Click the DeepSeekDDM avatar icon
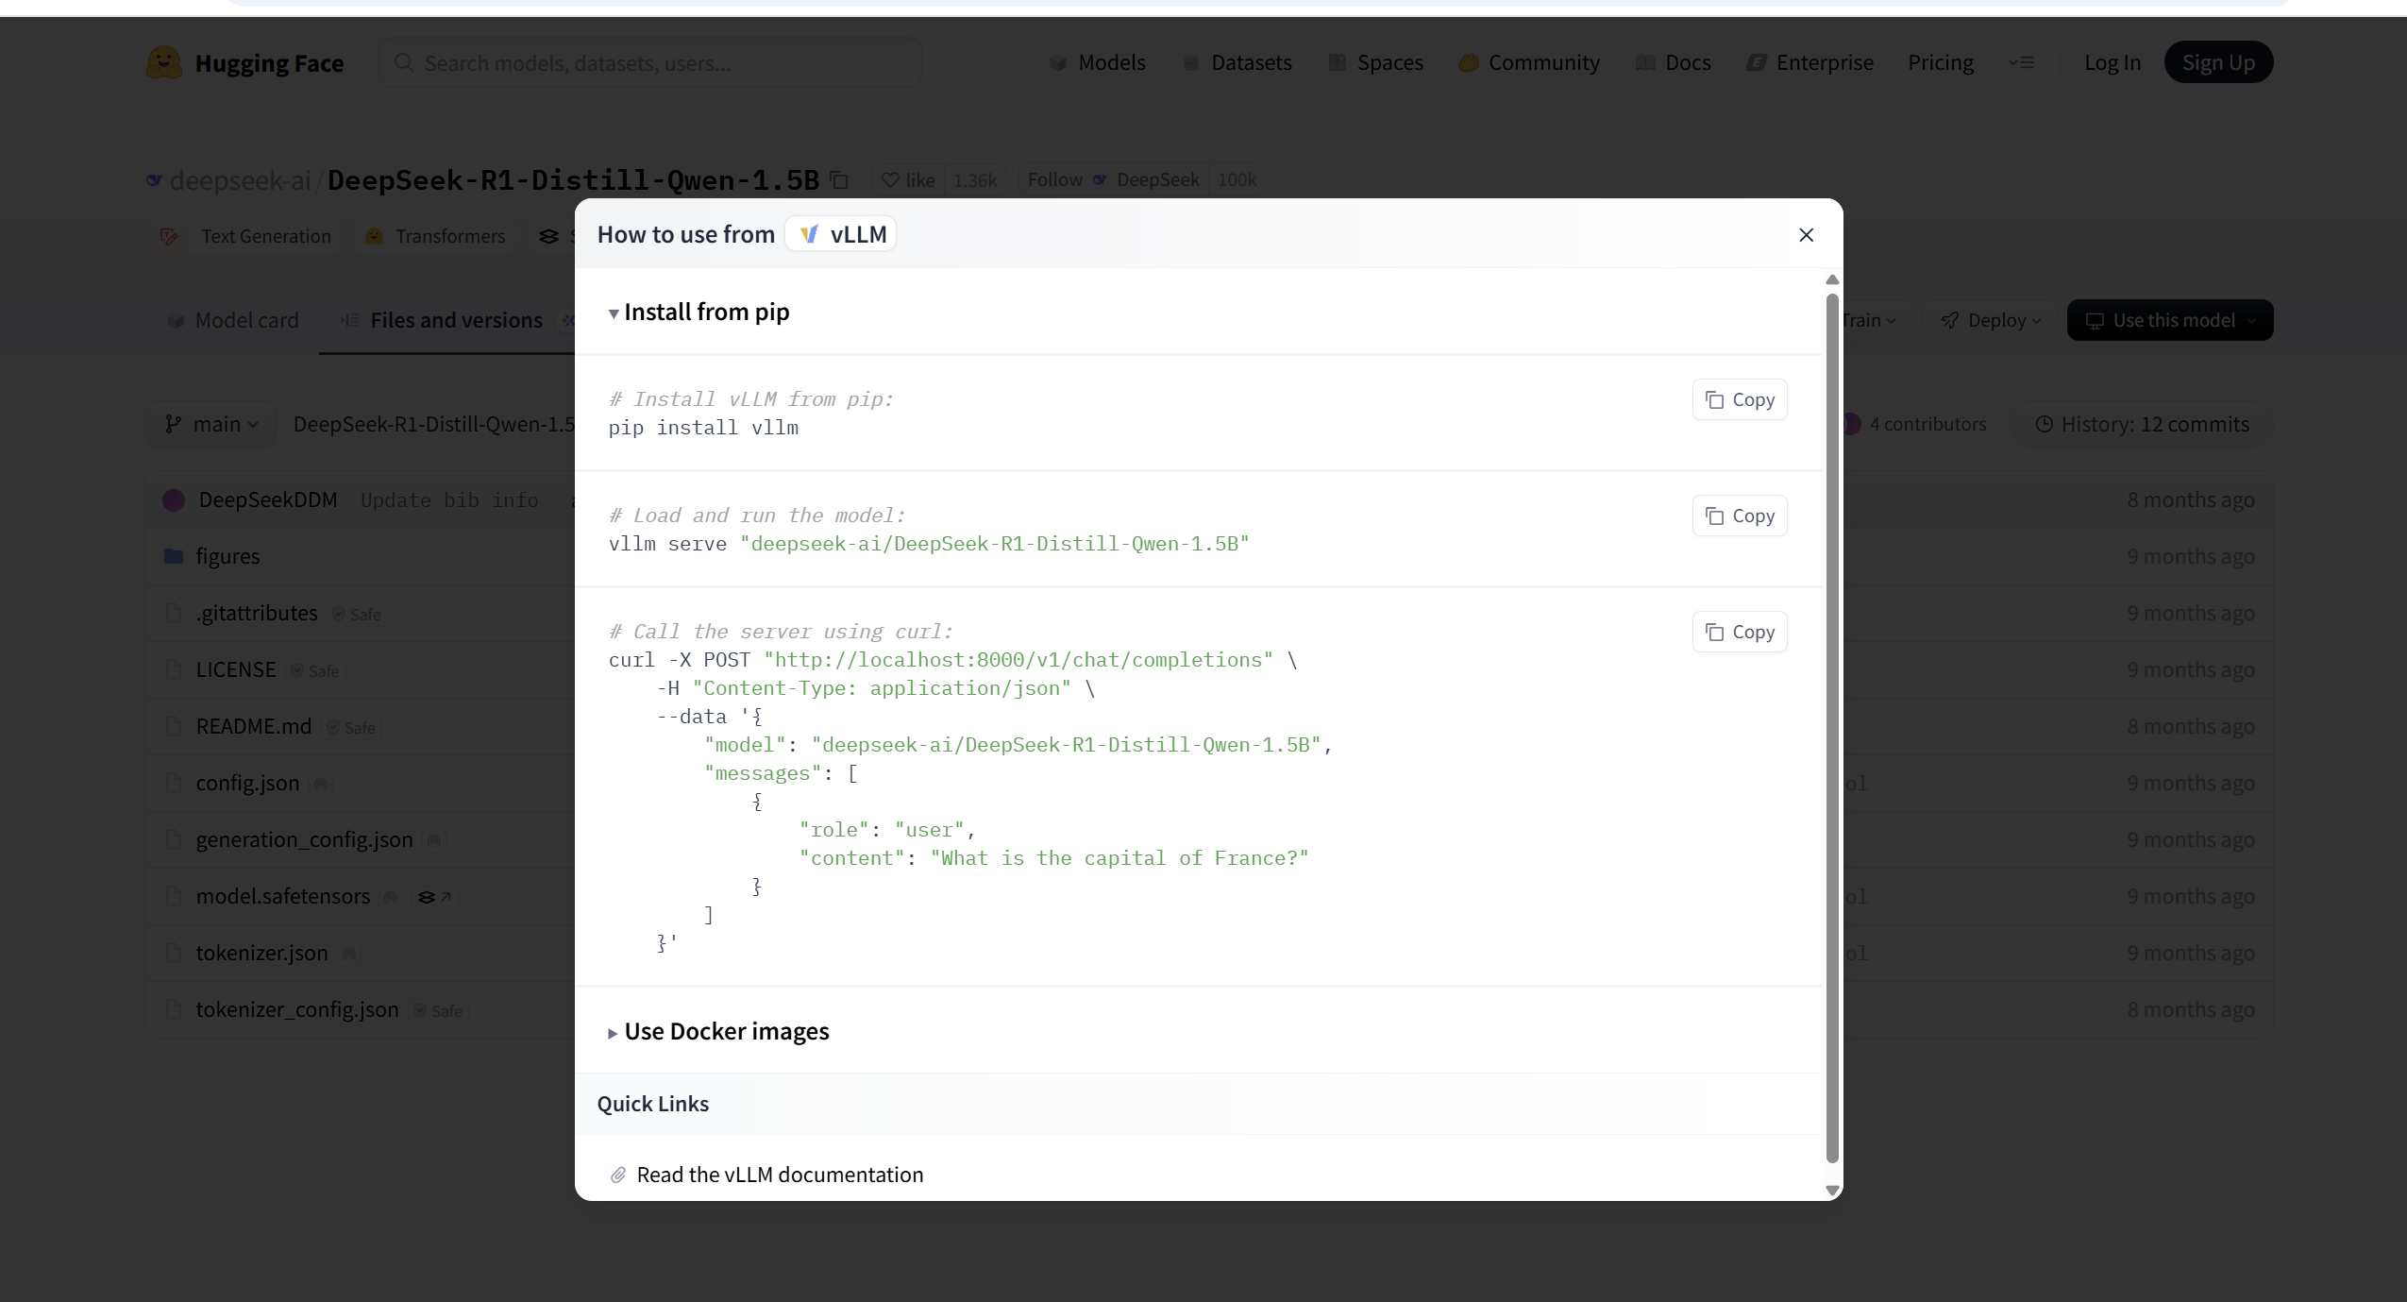The height and width of the screenshot is (1302, 2407). [x=174, y=500]
